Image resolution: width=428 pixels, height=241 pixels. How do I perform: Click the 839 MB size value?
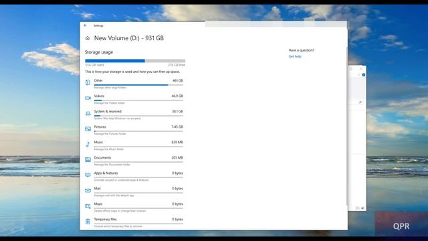click(x=177, y=142)
